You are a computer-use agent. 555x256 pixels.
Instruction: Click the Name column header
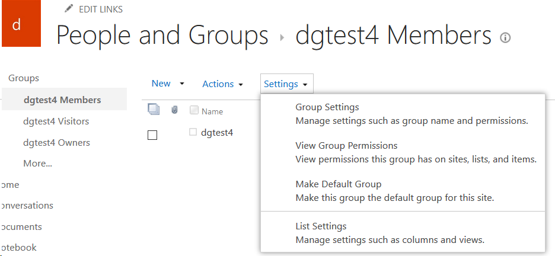(x=212, y=111)
